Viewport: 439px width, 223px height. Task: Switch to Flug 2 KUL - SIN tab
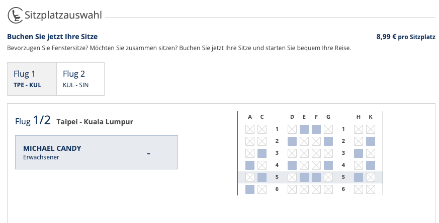point(80,79)
